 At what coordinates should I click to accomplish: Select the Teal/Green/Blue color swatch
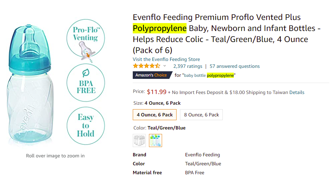click(x=156, y=140)
